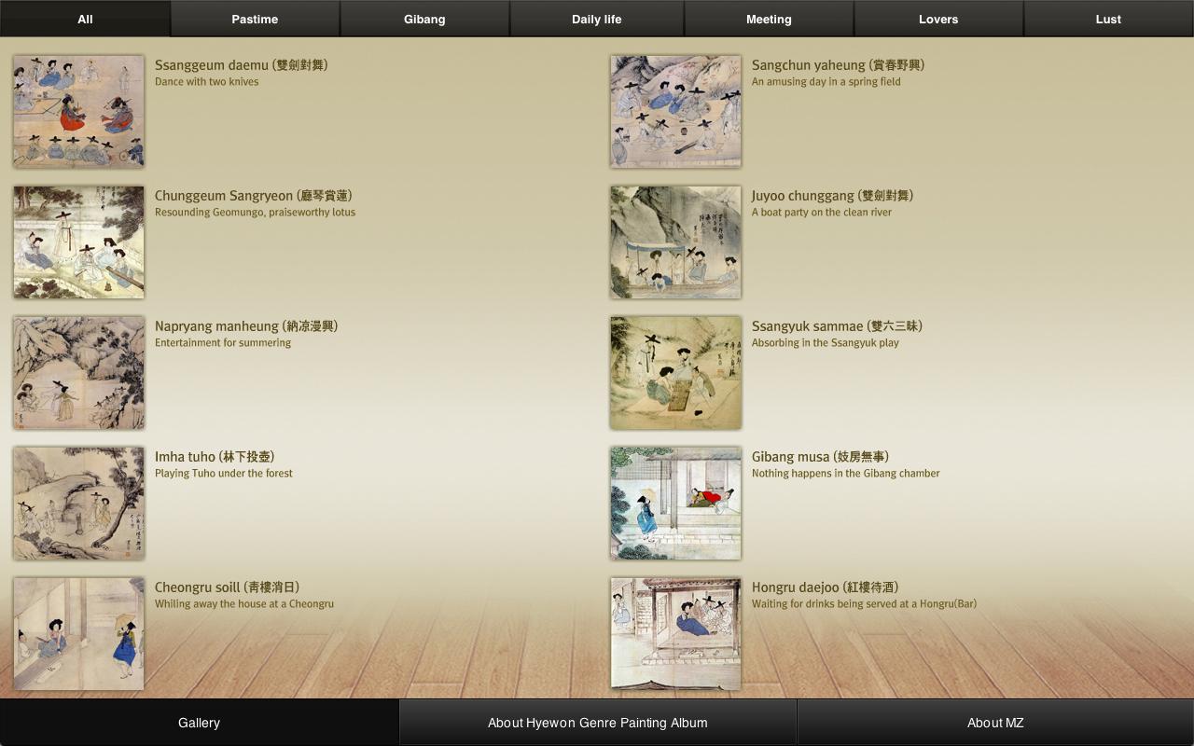Click the subtitle "Playing Tuho under the forest"
This screenshot has width=1194, height=746.
[x=224, y=474]
